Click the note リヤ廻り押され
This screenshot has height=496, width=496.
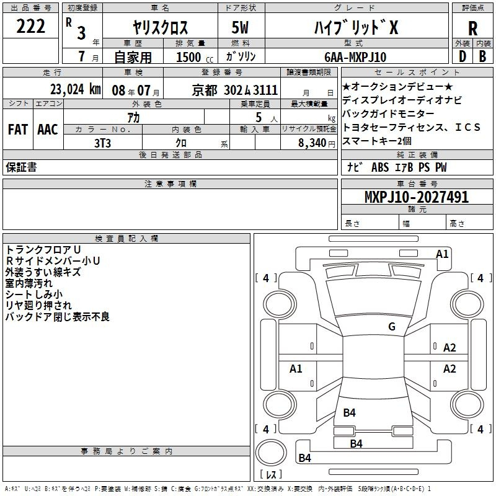[x=38, y=305]
